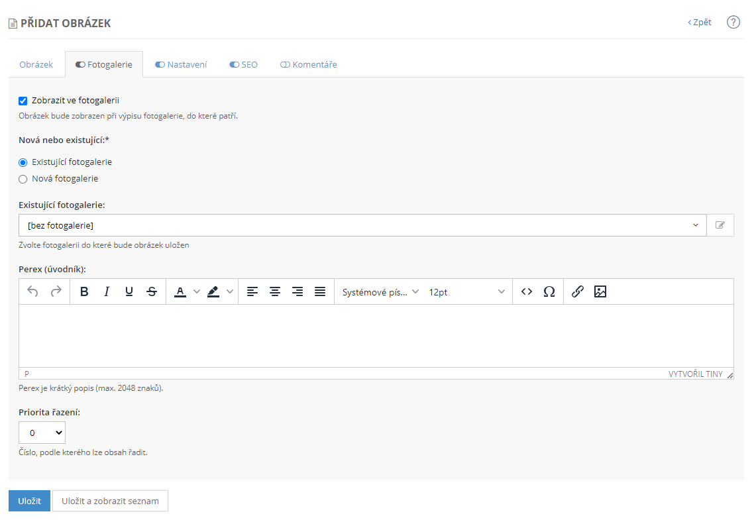
Task: Open source code view icon
Action: coord(527,291)
